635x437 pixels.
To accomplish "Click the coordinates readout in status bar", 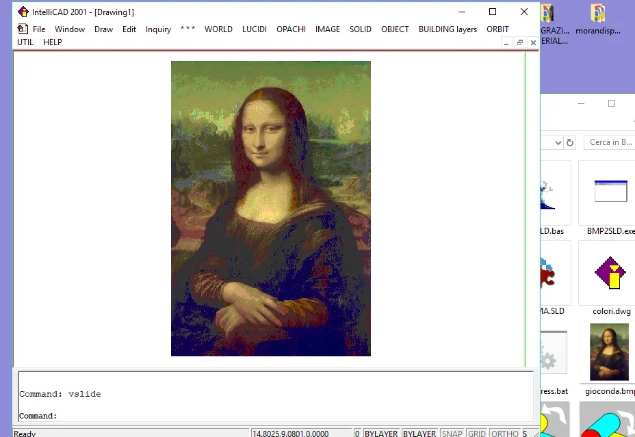I will click(300, 434).
